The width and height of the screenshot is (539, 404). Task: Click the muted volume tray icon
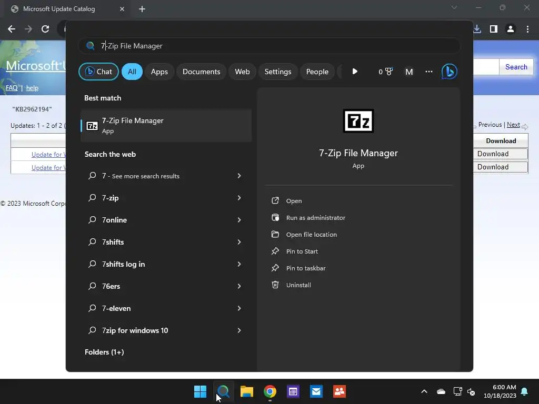[471, 391]
